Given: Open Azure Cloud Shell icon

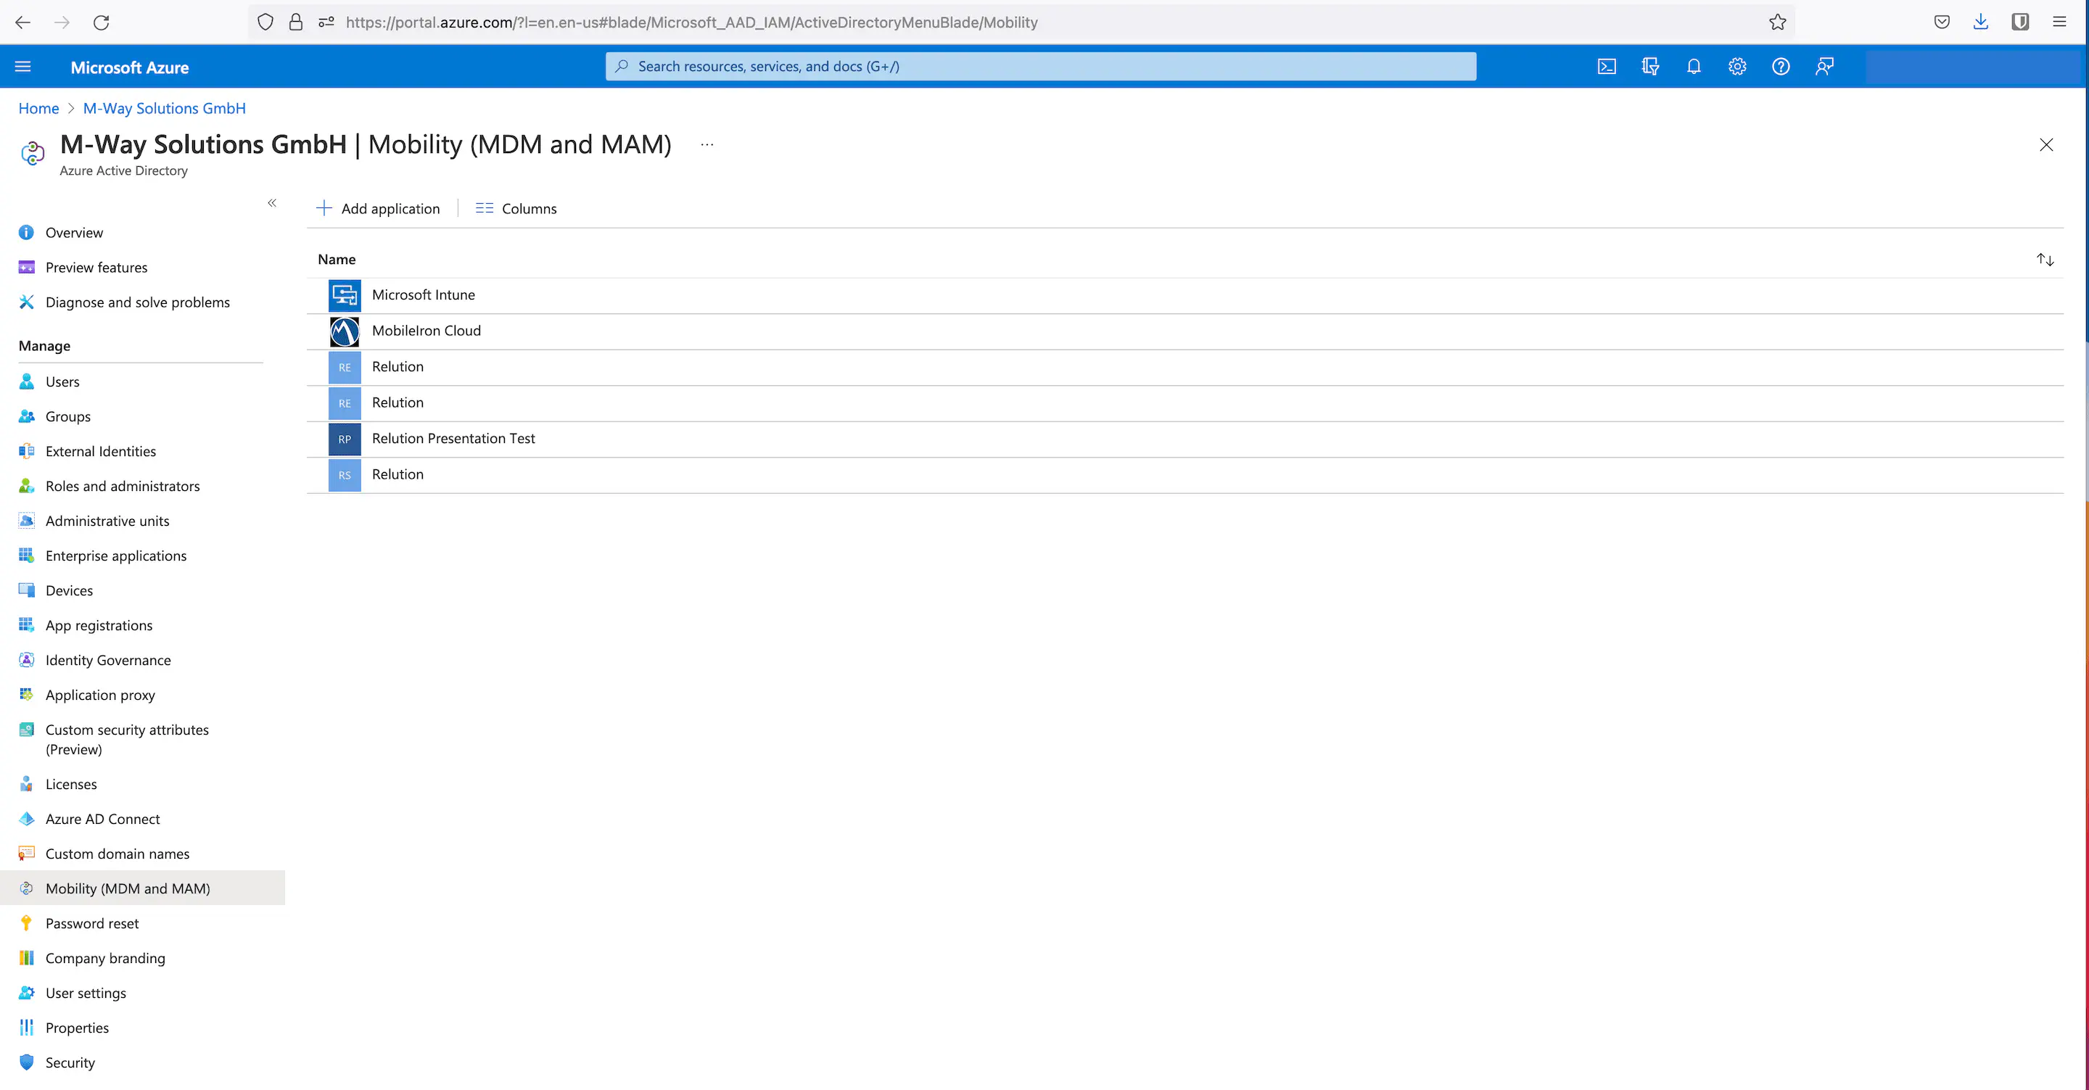Looking at the screenshot, I should pyautogui.click(x=1607, y=67).
